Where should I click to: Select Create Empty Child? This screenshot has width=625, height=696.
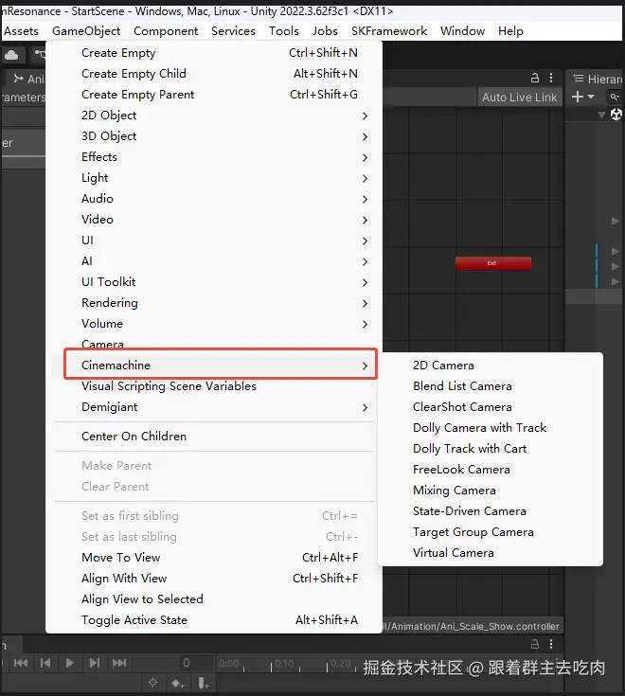coord(214,74)
